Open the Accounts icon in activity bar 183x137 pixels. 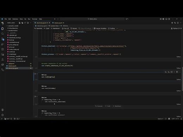pyautogui.click(x=2, y=110)
